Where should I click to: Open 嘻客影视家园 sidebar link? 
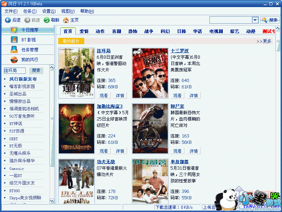tap(22, 87)
